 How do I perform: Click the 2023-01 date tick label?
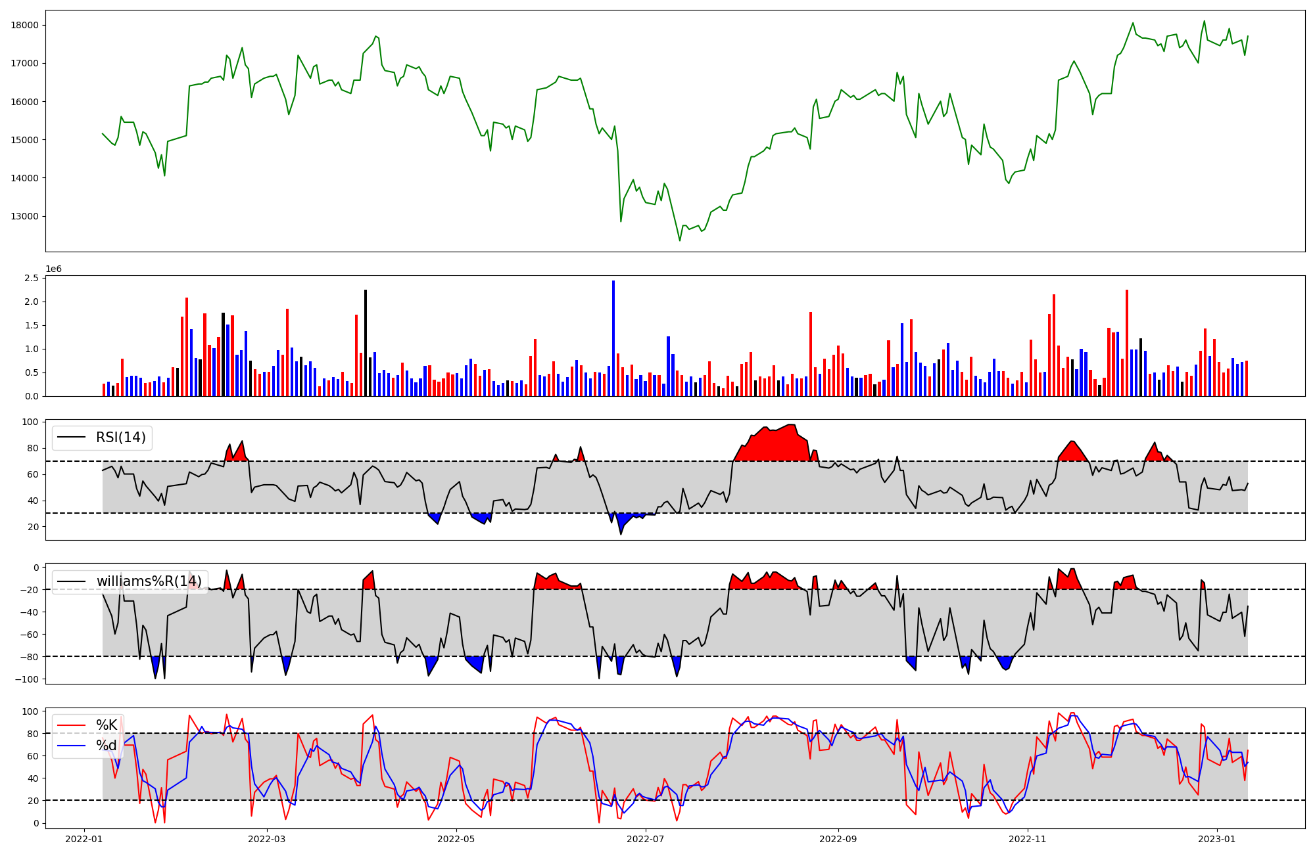(1217, 839)
